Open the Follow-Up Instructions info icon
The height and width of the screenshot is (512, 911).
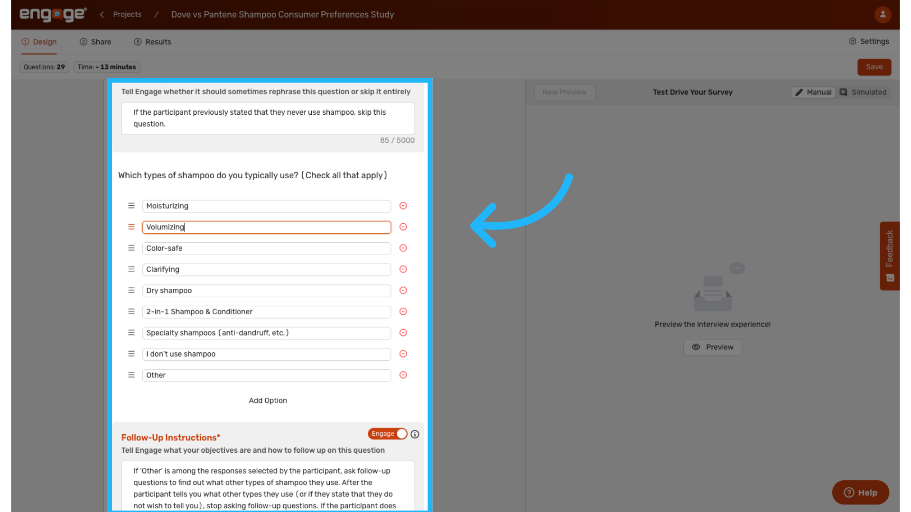click(x=415, y=434)
